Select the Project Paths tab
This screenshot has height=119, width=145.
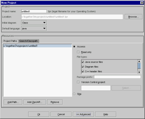(10, 41)
